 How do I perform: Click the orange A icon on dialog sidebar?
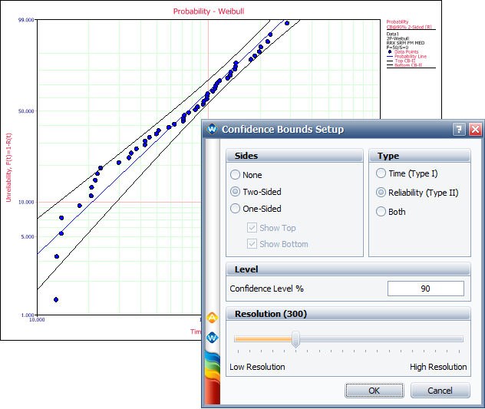(x=213, y=317)
